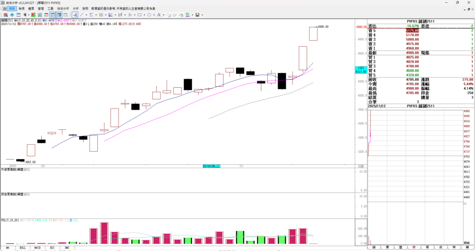
Task: Switch to the BOLL indicator tab
Action: pyautogui.click(x=22, y=249)
